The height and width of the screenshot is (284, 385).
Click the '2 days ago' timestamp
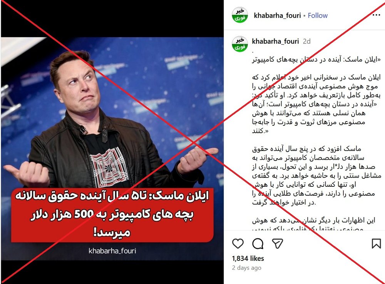[246, 268]
